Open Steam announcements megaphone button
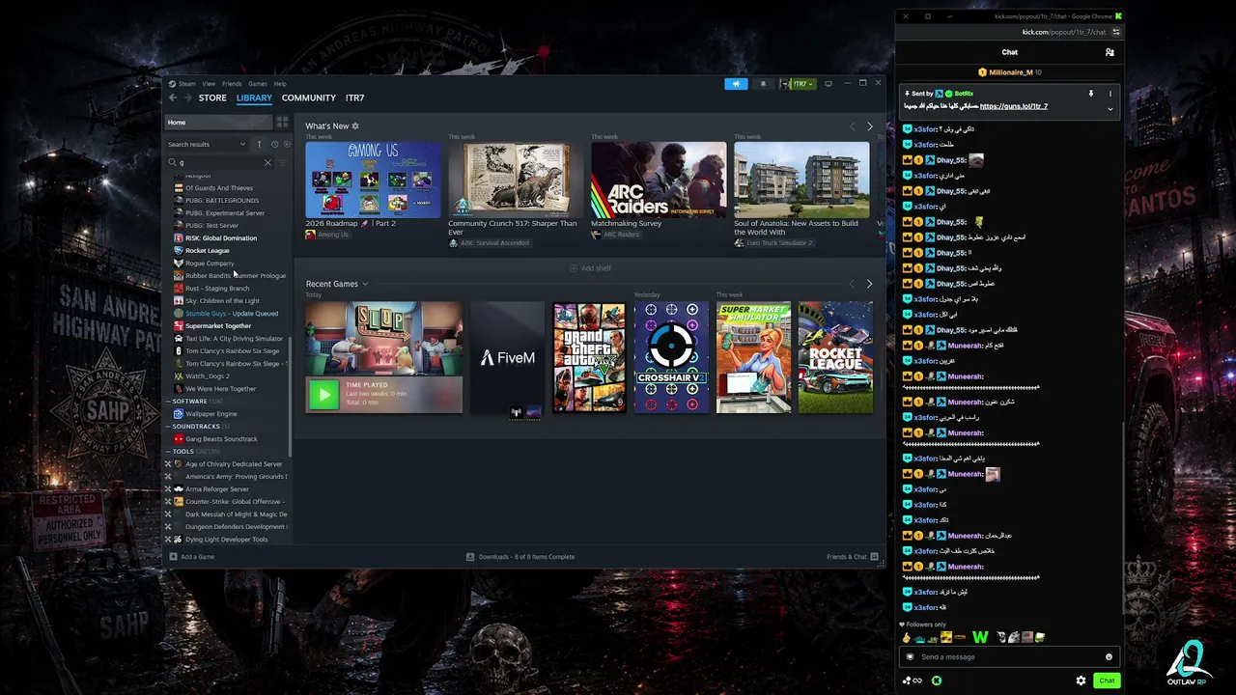Viewport: 1236px width, 695px height. [x=736, y=84]
